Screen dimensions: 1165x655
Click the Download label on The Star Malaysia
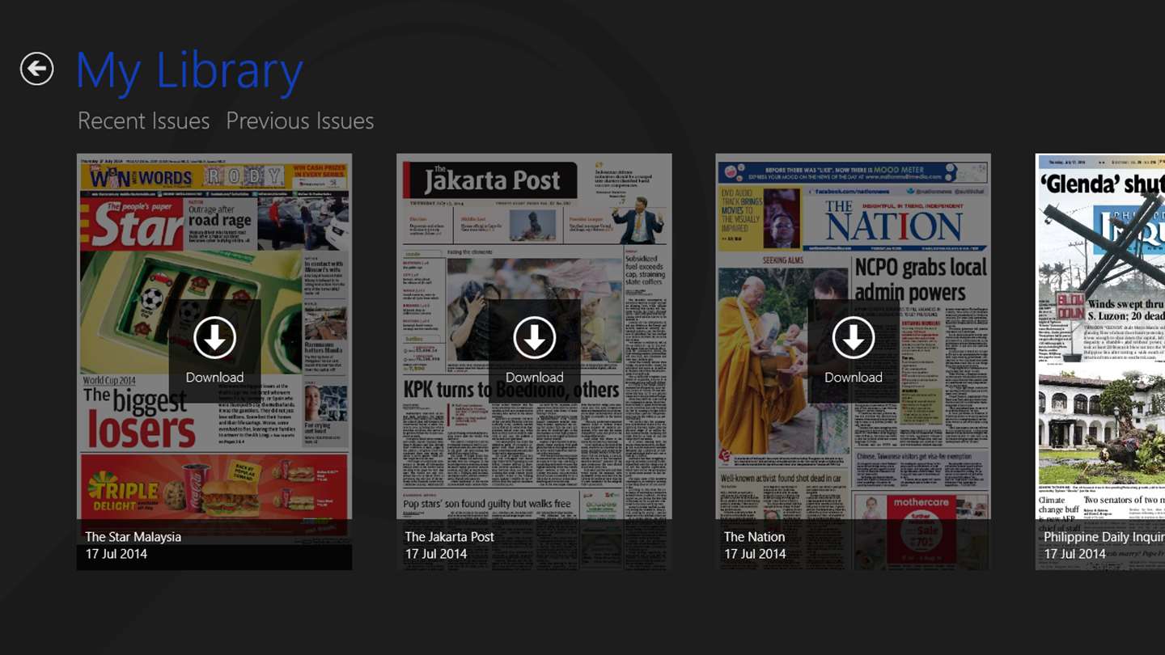click(214, 378)
